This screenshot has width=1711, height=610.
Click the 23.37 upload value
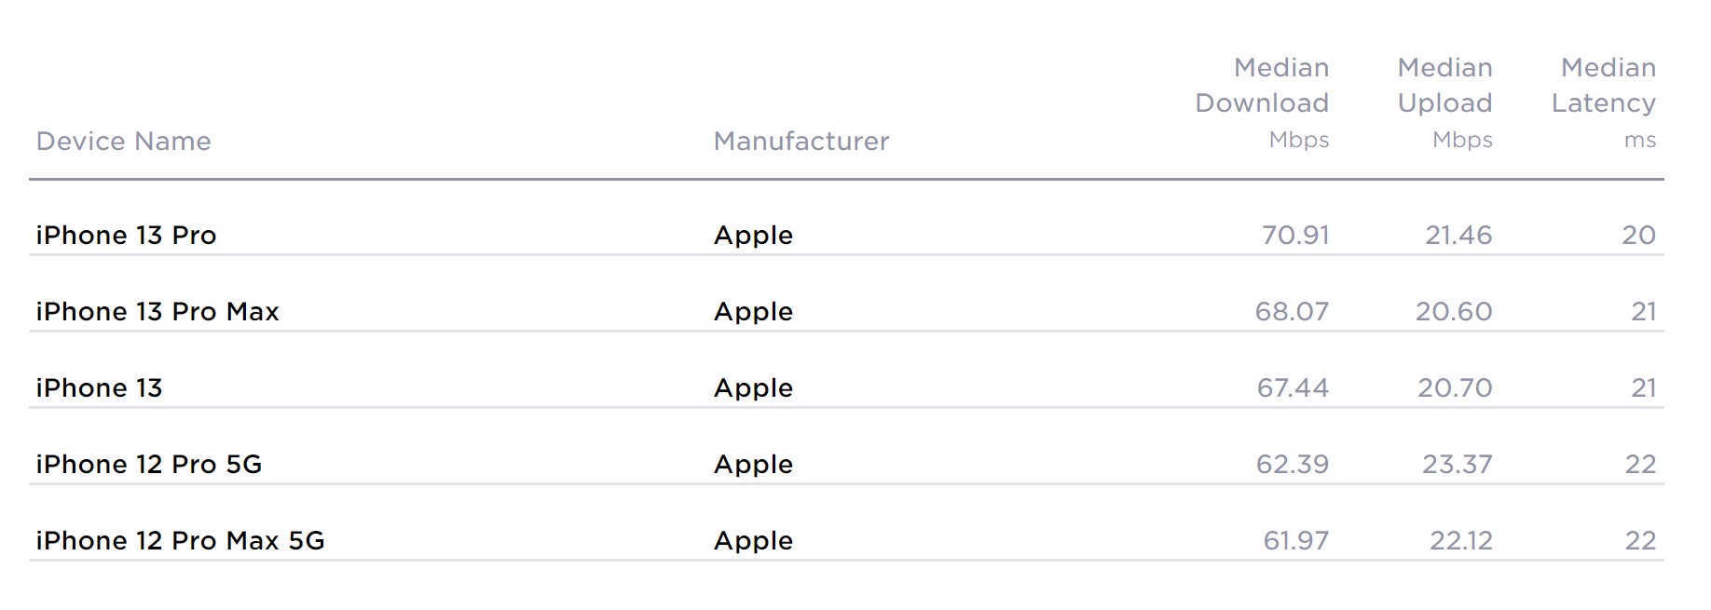coord(1458,464)
